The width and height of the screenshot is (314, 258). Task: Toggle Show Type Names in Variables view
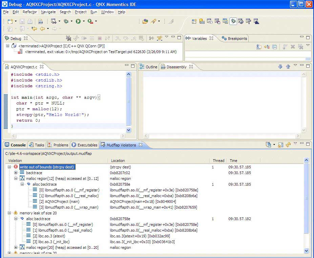(x=259, y=47)
